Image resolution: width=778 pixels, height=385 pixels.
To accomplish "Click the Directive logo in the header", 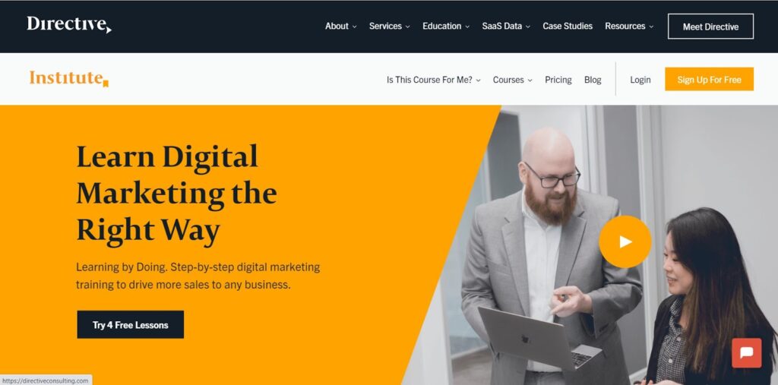I will (69, 25).
